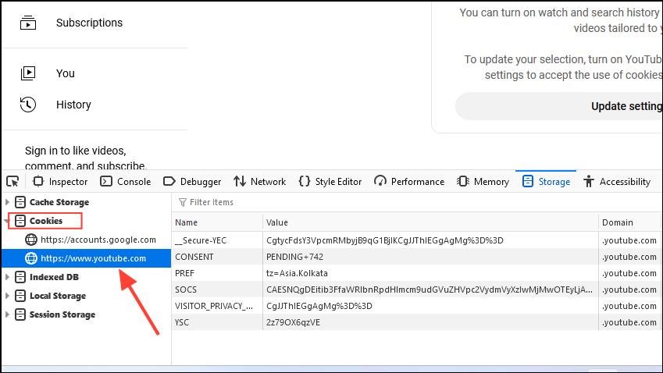
Task: Click the globe icon beside accounts.google.com
Action: 31,240
